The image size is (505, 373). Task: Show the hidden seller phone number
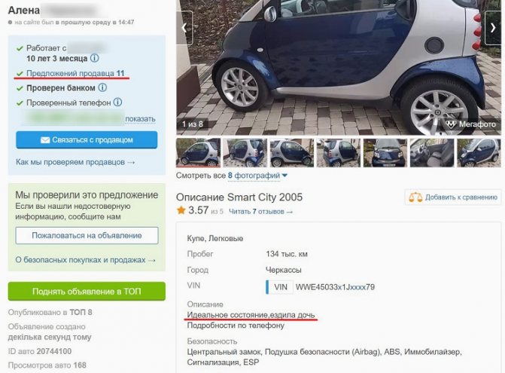pyautogui.click(x=140, y=119)
